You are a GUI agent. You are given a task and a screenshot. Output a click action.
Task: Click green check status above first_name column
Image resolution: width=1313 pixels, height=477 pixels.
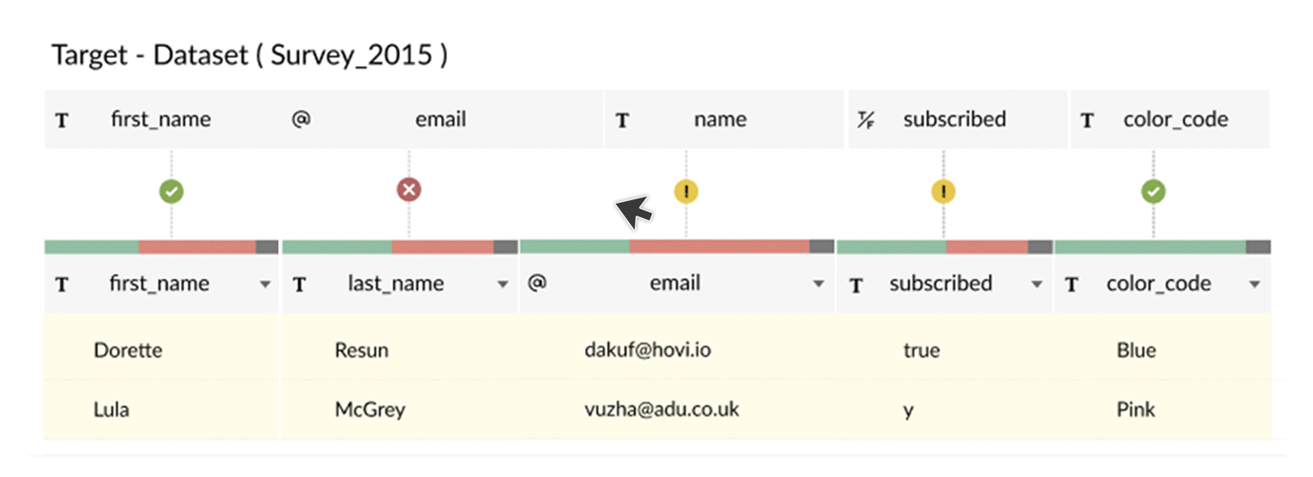[171, 193]
